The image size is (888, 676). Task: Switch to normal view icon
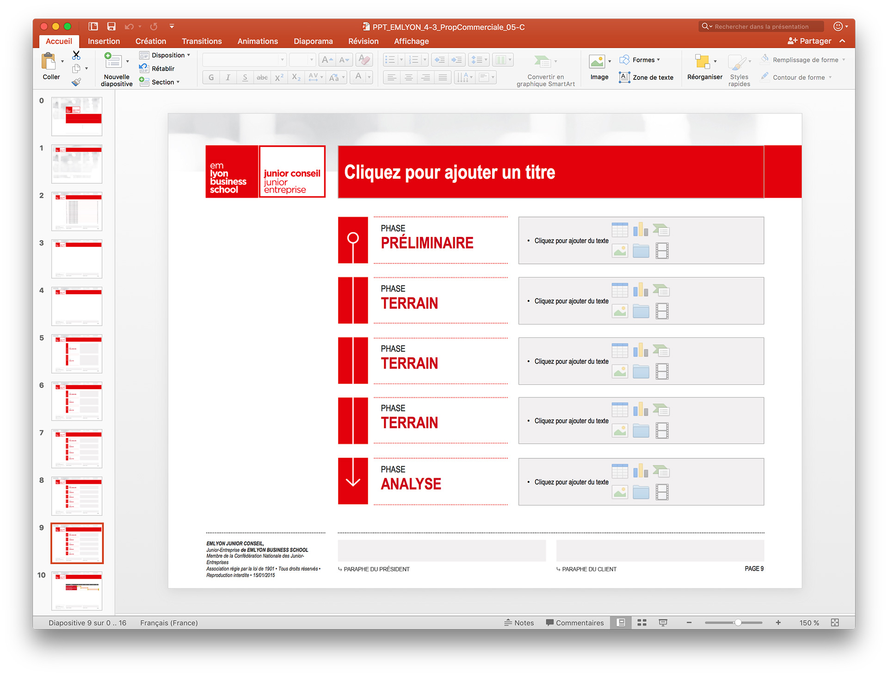pos(621,622)
